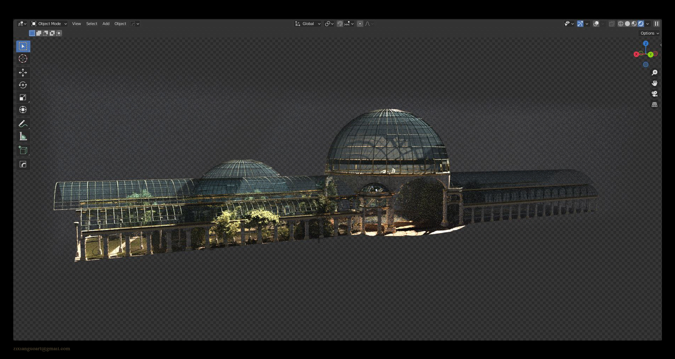The height and width of the screenshot is (359, 675).
Task: Click the green Y axis gizmo
Action: tap(651, 54)
